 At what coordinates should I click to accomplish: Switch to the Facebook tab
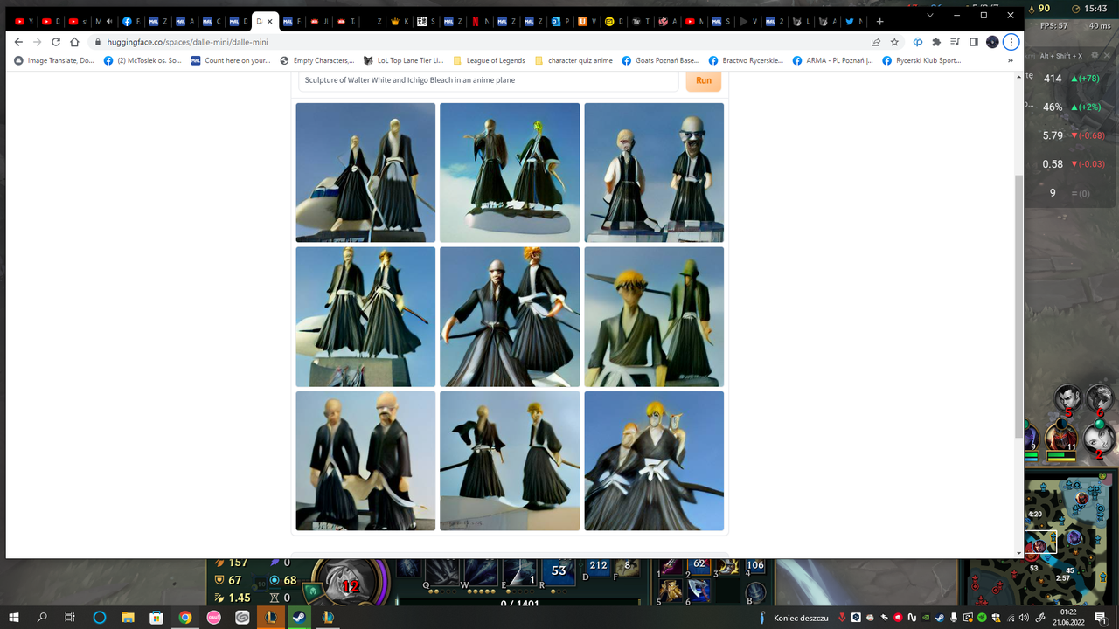tap(131, 21)
